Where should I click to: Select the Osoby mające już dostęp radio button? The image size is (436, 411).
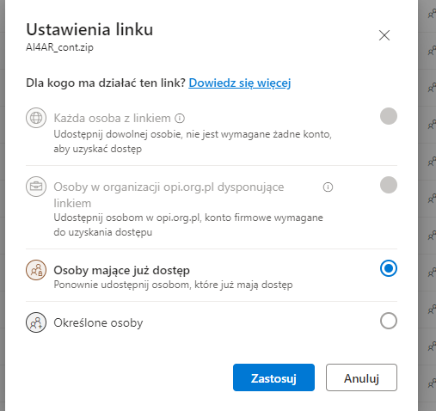[389, 268]
